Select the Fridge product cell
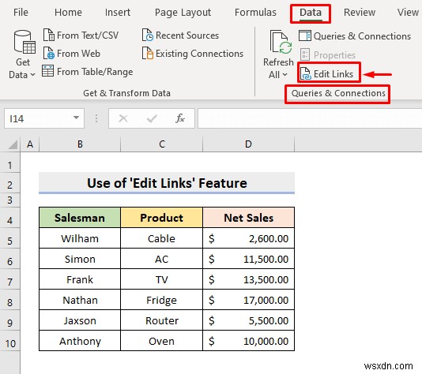 (x=162, y=300)
